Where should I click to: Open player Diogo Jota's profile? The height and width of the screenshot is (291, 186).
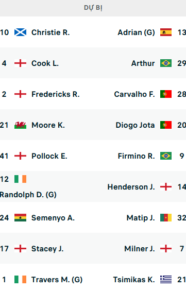(135, 125)
